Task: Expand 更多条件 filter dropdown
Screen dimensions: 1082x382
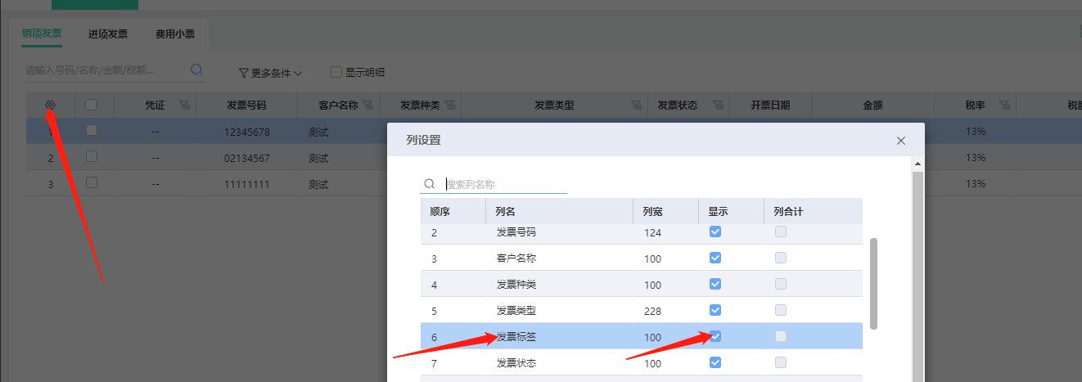Action: pos(271,73)
